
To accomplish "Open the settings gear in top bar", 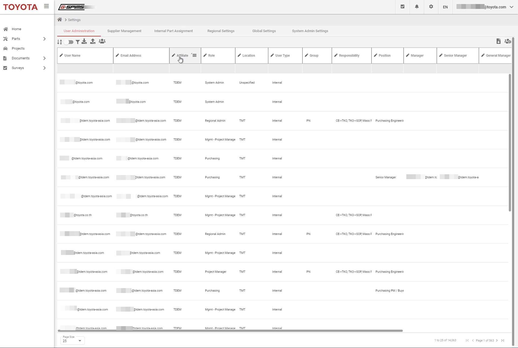I will (431, 7).
